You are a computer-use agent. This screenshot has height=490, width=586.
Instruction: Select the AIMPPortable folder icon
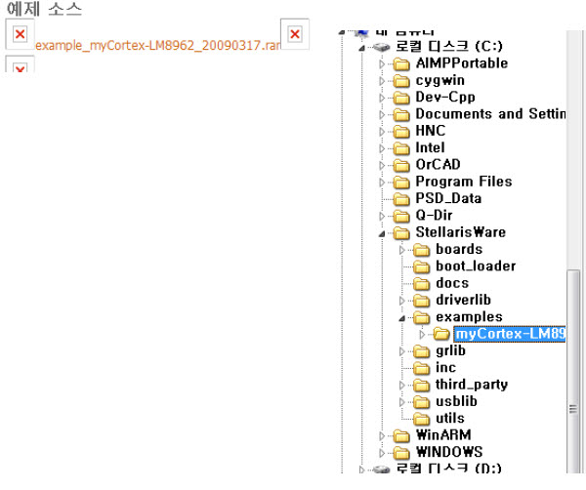[401, 63]
